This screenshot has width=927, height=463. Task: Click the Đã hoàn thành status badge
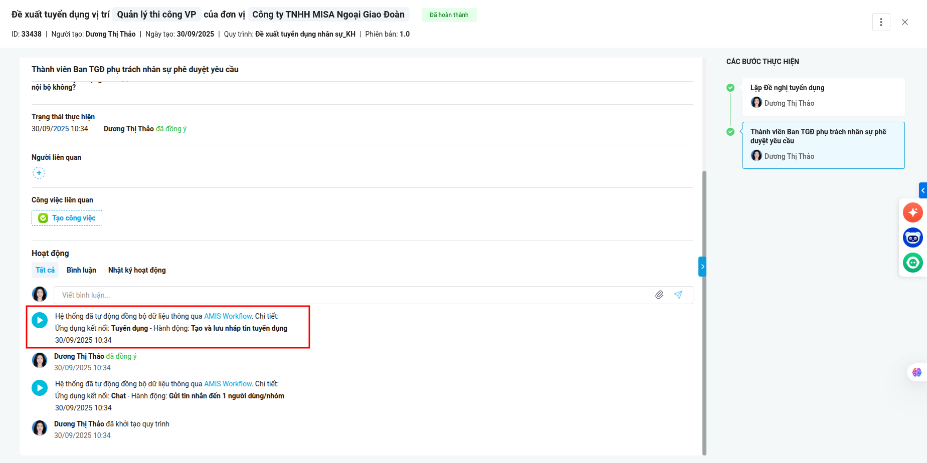pos(449,15)
